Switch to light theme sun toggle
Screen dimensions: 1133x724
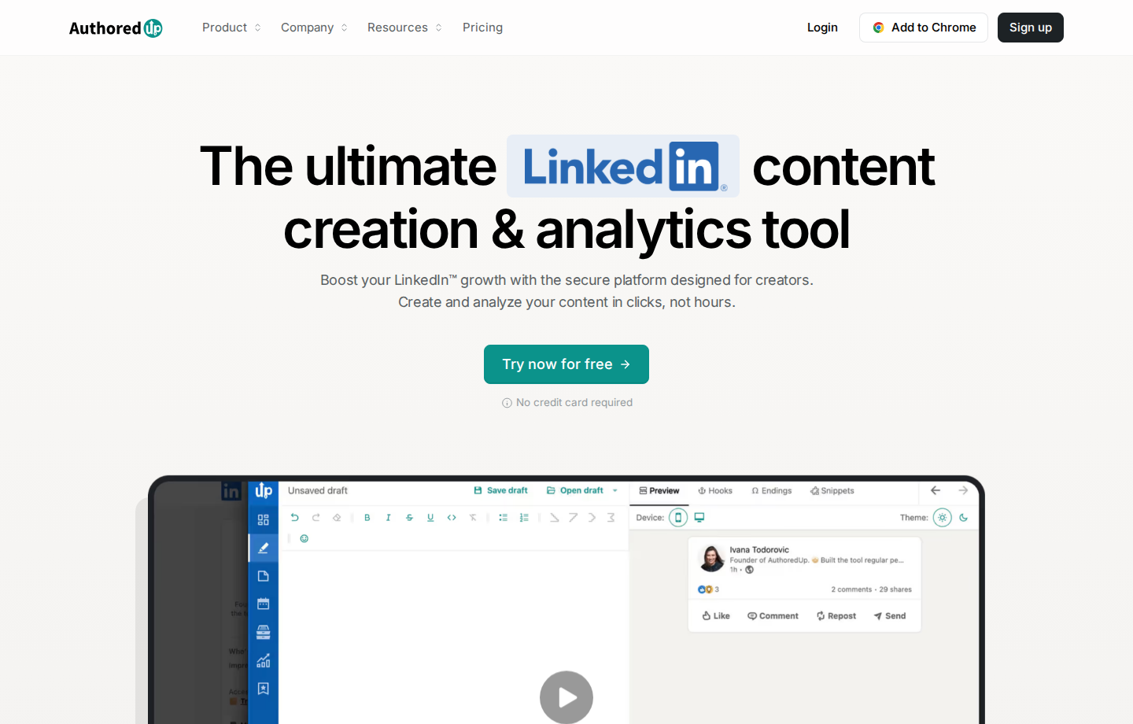point(943,518)
